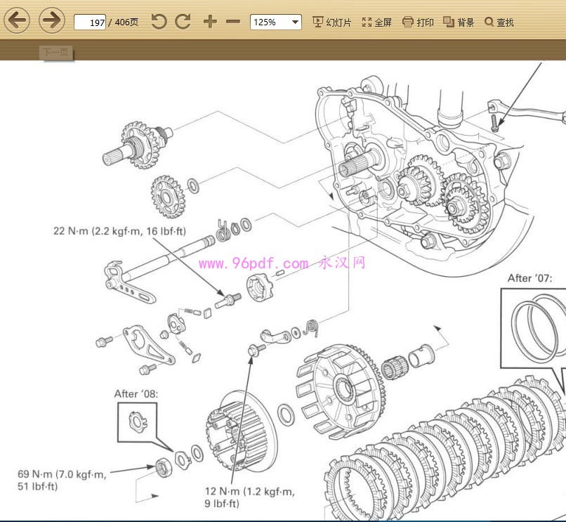566x522 pixels.
Task: Rotate the page clockwise
Action: (183, 22)
